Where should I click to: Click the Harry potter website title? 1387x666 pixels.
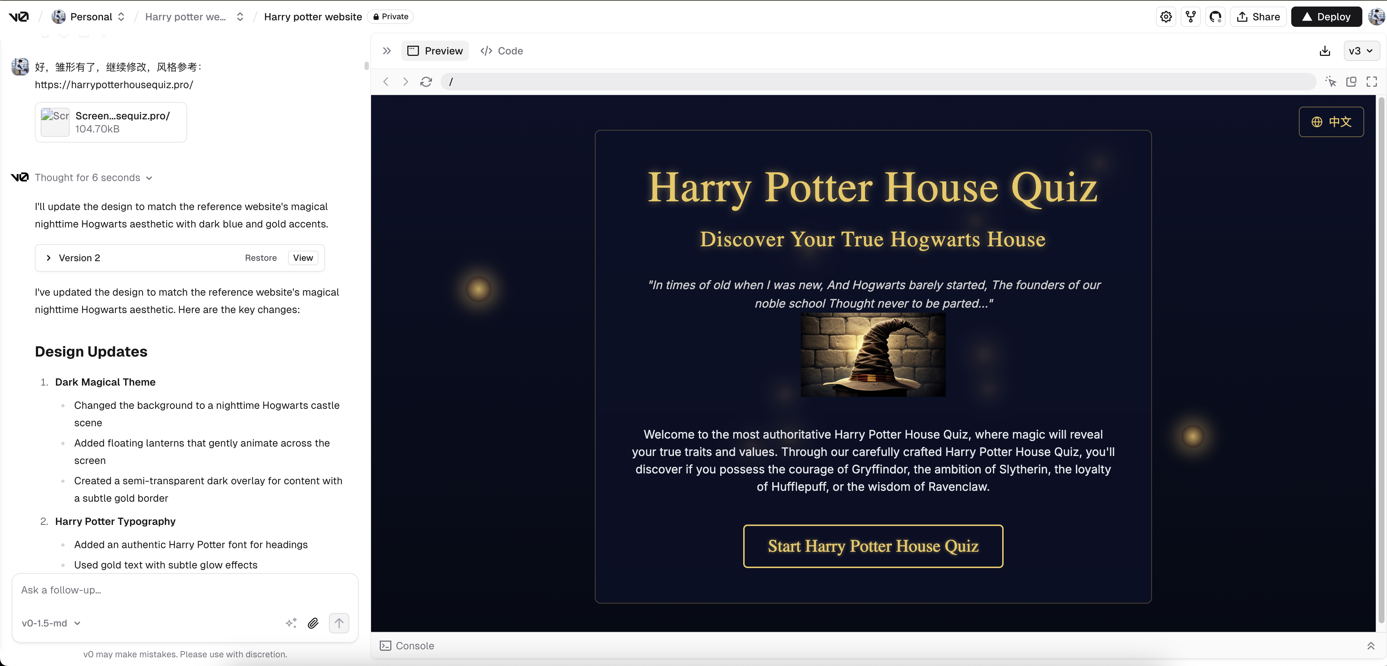(x=313, y=17)
